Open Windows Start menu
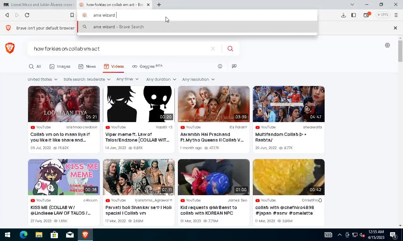Viewport: 403px width, 241px height. click(x=8, y=235)
